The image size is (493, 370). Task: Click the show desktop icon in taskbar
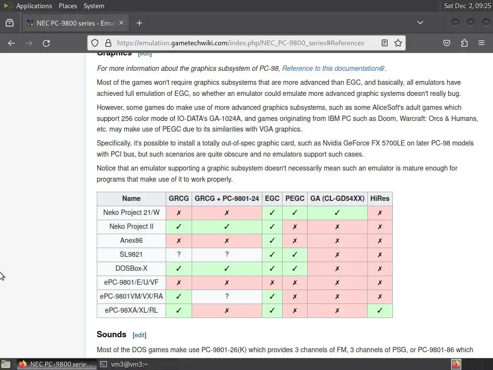[x=6, y=364]
